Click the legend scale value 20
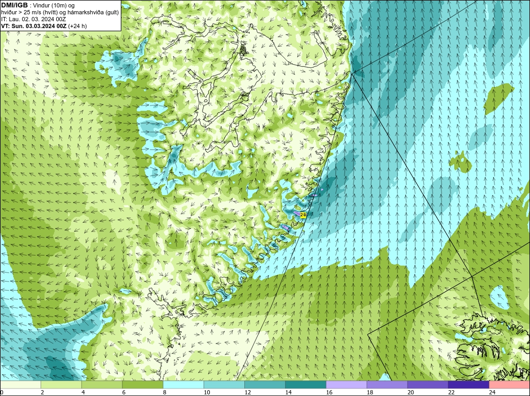 tap(411, 392)
